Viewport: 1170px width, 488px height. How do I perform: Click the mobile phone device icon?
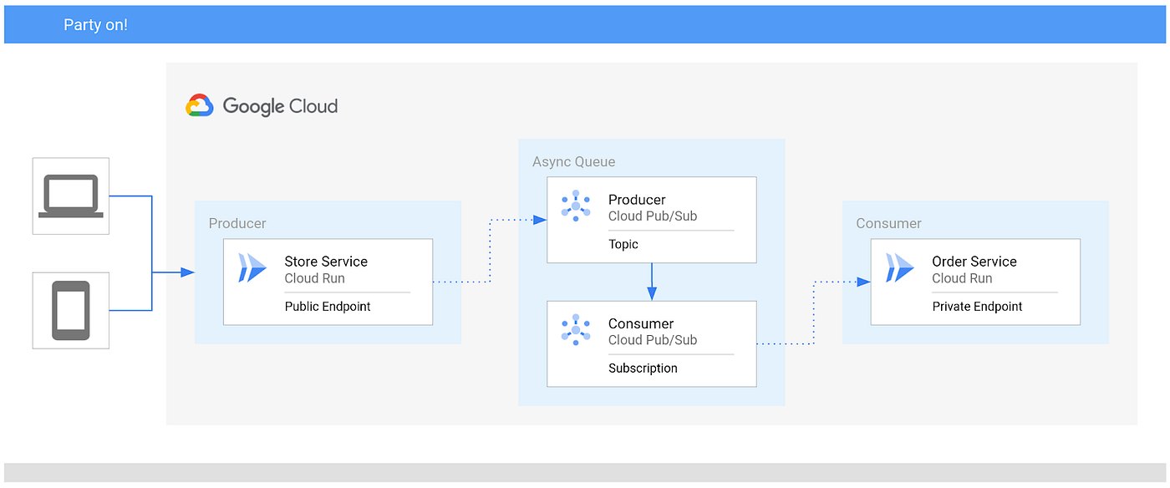70,311
